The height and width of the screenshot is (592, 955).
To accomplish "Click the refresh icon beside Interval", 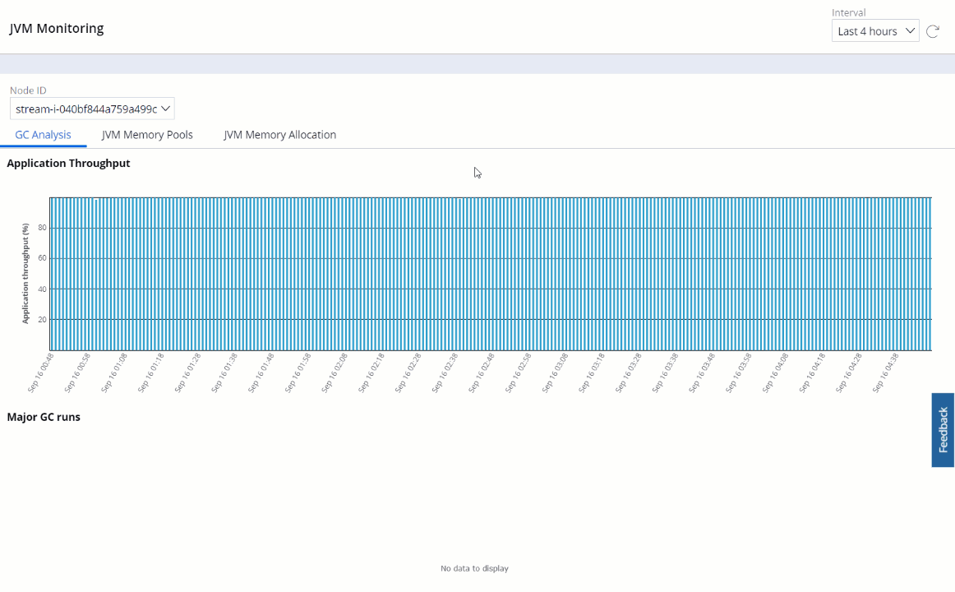I will 933,31.
